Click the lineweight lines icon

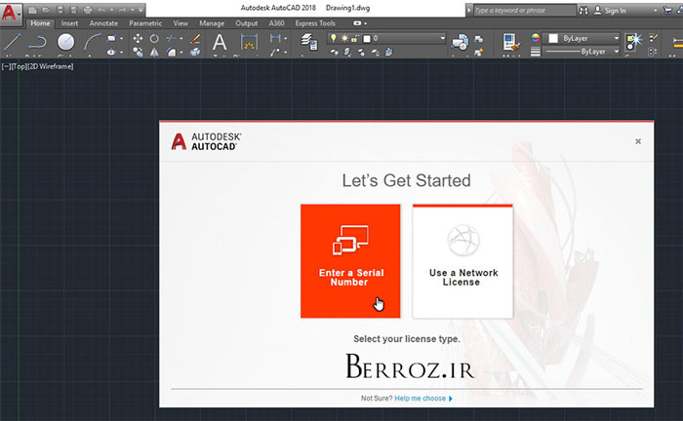[536, 52]
